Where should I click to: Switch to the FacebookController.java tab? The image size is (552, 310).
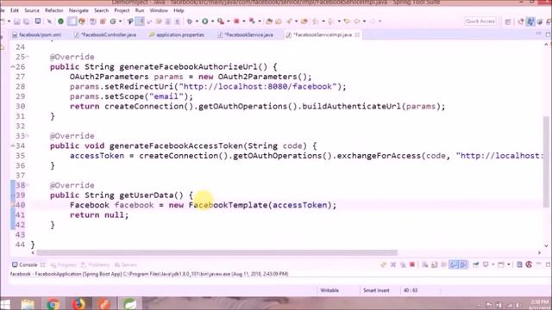click(x=105, y=34)
